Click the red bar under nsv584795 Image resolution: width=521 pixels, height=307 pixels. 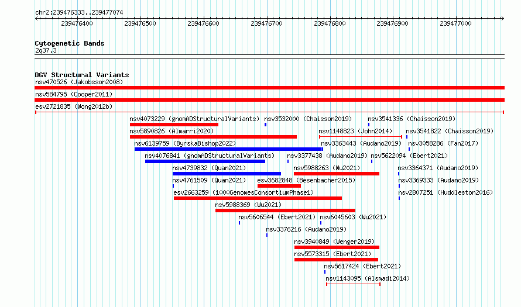[x=269, y=100]
